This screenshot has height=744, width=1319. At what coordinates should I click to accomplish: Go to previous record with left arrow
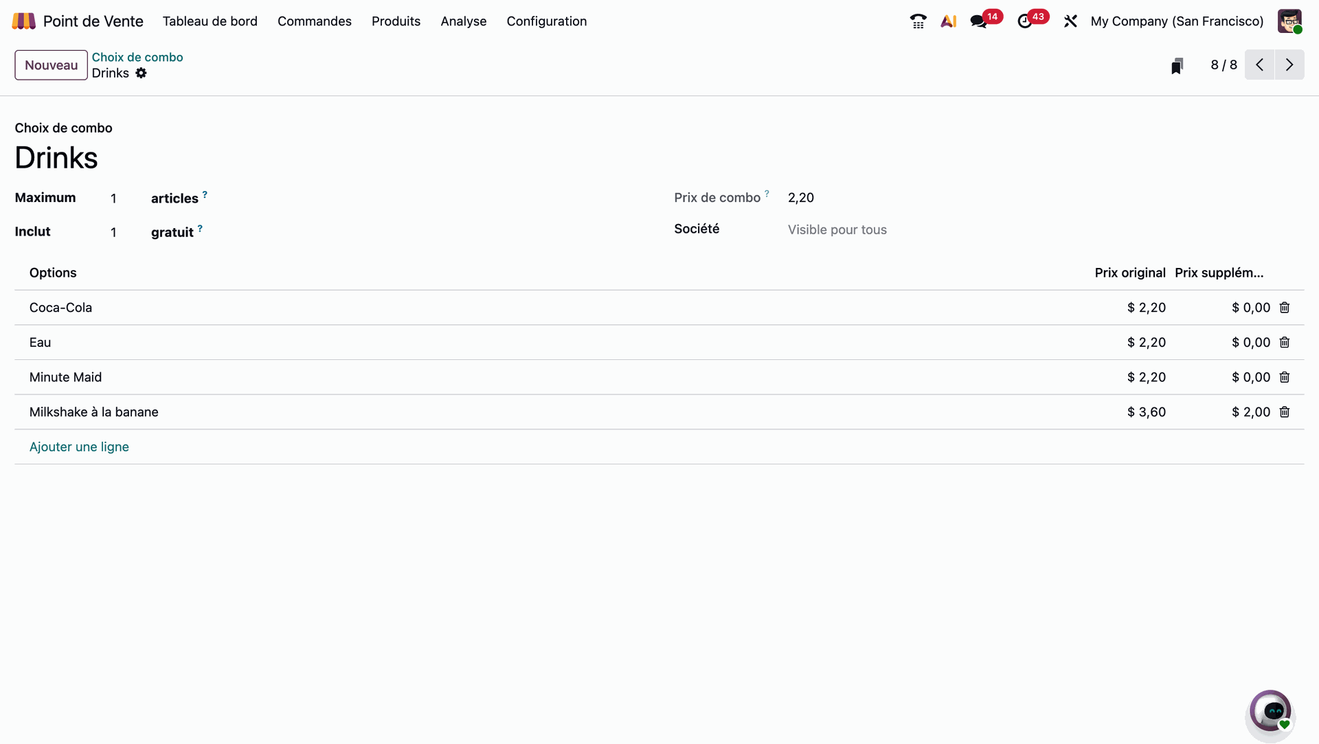coord(1259,65)
